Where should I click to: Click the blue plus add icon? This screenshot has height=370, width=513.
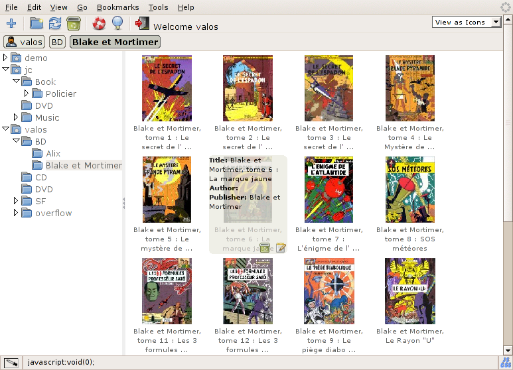(x=11, y=23)
